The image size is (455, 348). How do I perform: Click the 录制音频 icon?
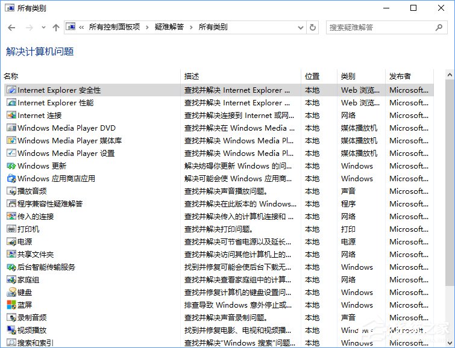point(11,317)
